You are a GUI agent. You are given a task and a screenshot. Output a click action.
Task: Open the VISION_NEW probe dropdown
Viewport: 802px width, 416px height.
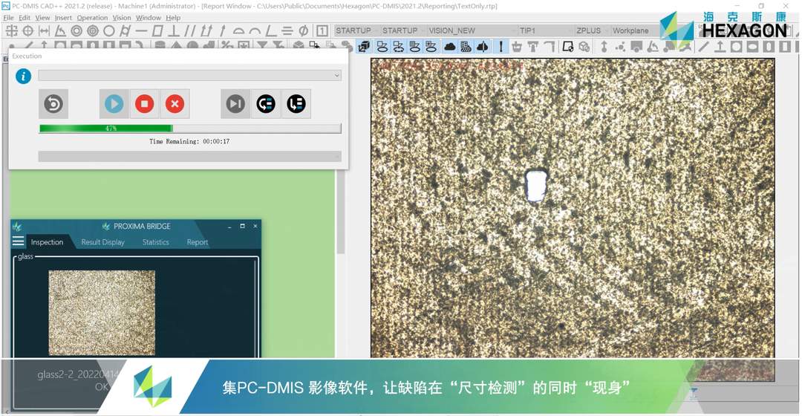coord(472,30)
